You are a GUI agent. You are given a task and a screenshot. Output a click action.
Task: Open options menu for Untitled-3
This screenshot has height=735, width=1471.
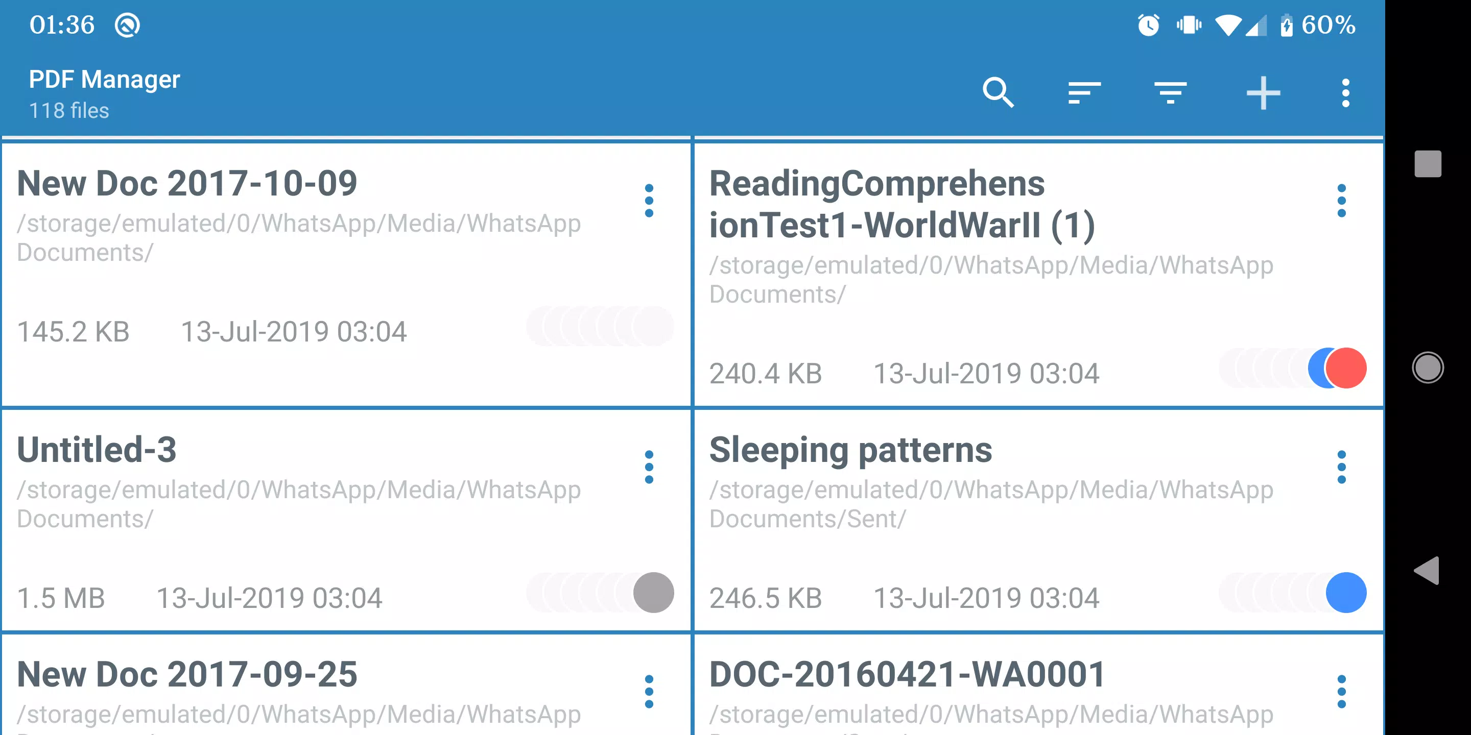coord(649,467)
